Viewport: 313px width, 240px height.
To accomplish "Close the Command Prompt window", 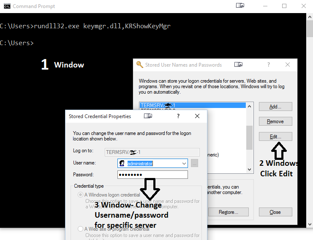I will click(x=304, y=6).
